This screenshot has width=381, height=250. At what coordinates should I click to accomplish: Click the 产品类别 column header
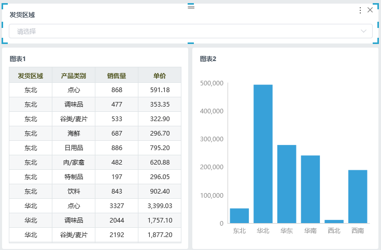(x=74, y=76)
